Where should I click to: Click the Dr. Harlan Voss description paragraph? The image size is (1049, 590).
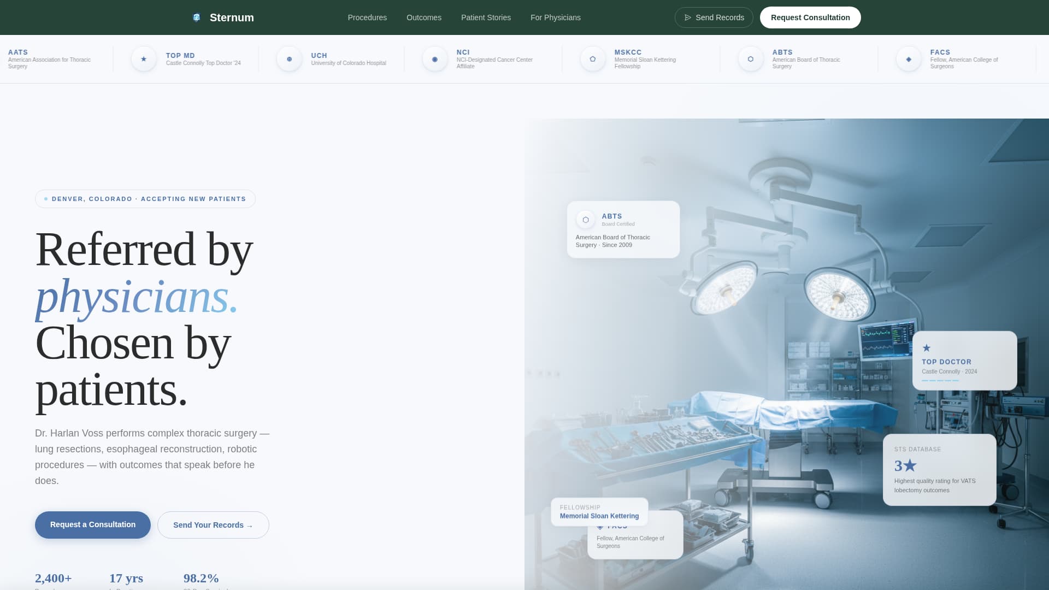(x=152, y=457)
